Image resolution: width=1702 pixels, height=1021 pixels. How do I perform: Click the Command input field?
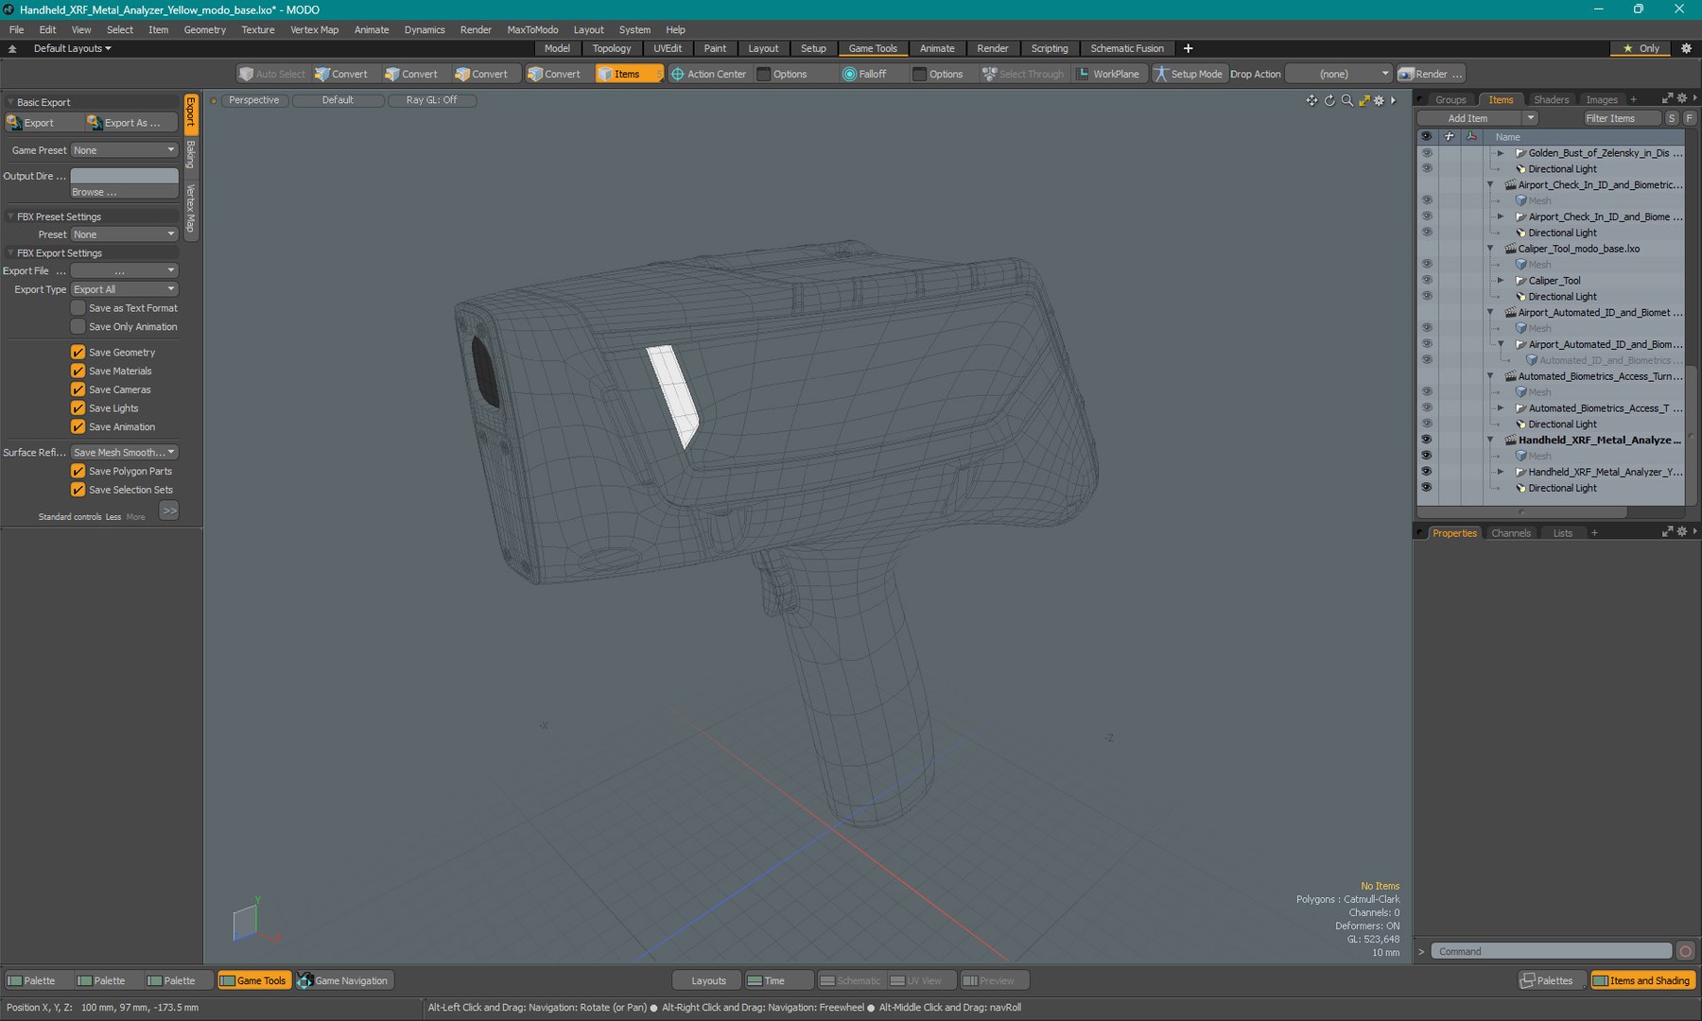[x=1551, y=951]
